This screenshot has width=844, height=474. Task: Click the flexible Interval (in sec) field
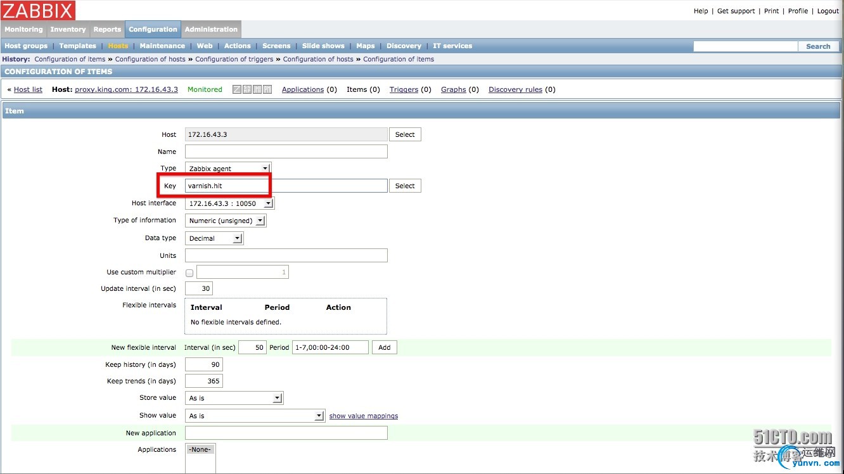(x=252, y=347)
